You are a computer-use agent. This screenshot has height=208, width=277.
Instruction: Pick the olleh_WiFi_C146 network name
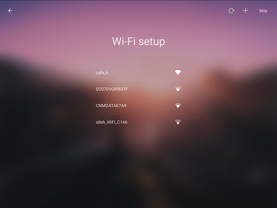pyautogui.click(x=112, y=122)
